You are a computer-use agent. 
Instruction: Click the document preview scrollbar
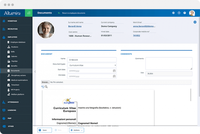click(x=191, y=95)
